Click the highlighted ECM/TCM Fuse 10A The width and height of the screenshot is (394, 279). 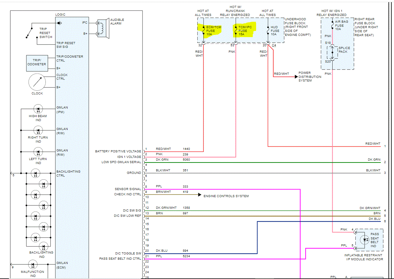click(x=212, y=30)
